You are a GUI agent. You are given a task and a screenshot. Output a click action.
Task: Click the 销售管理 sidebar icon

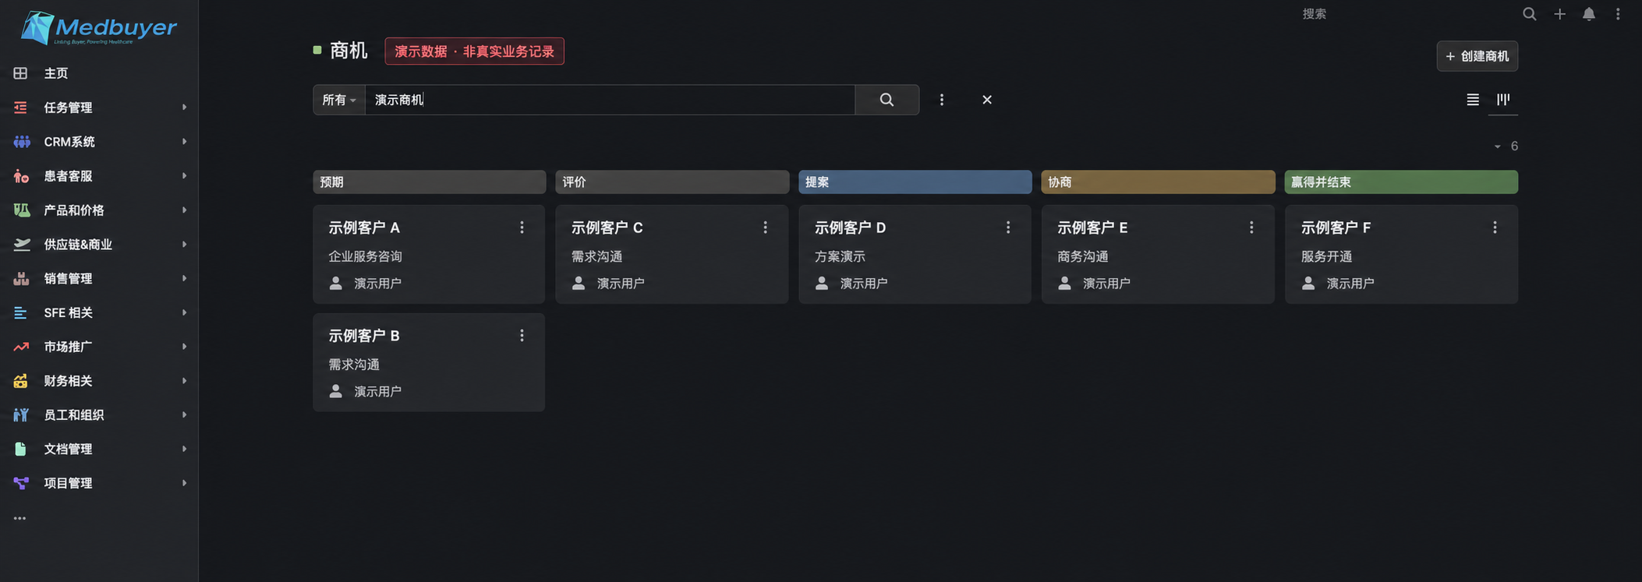(21, 278)
